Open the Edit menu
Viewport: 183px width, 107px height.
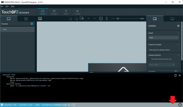click(7, 6)
